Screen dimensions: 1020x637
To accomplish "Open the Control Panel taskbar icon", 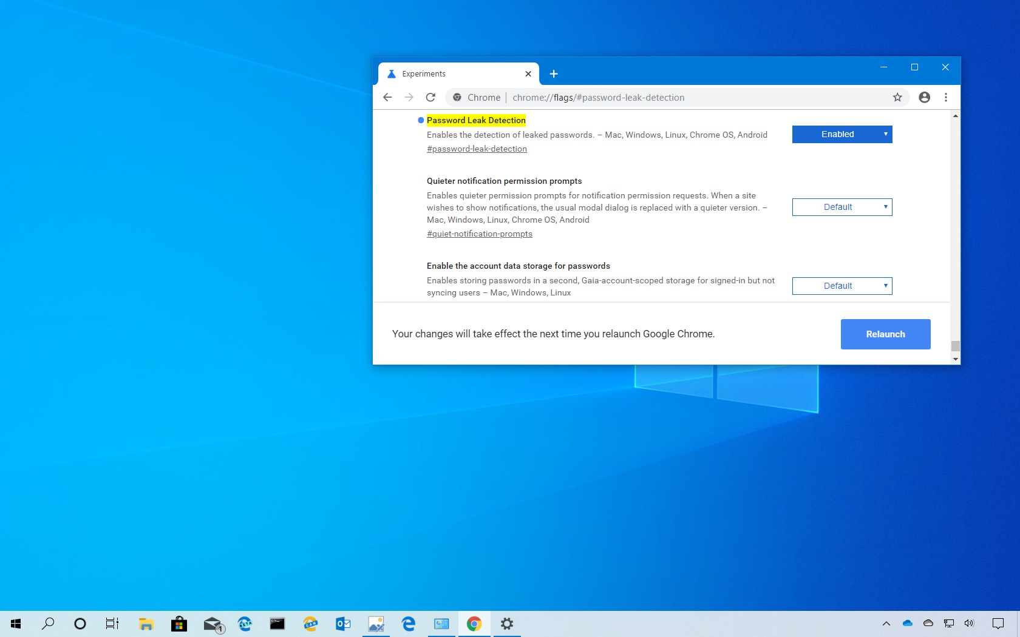I will tap(441, 624).
